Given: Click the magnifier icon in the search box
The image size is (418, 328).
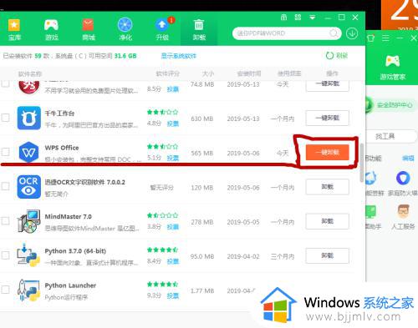Looking at the screenshot, I should coord(334,33).
